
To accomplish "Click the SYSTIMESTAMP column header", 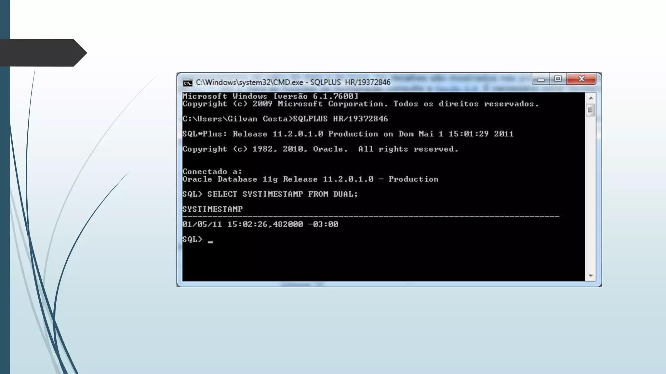I will pyautogui.click(x=212, y=209).
